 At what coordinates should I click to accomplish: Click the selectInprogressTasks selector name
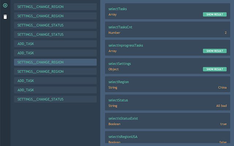pyautogui.click(x=126, y=45)
